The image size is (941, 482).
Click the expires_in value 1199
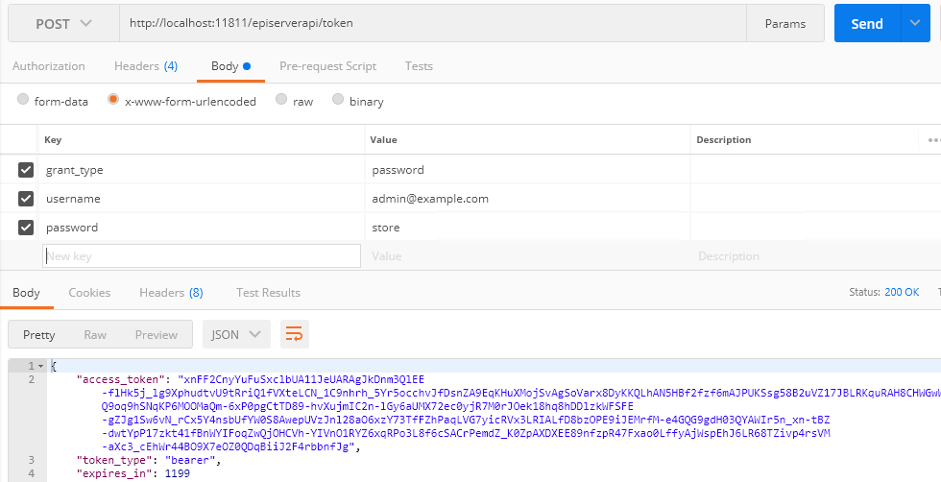pyautogui.click(x=177, y=473)
